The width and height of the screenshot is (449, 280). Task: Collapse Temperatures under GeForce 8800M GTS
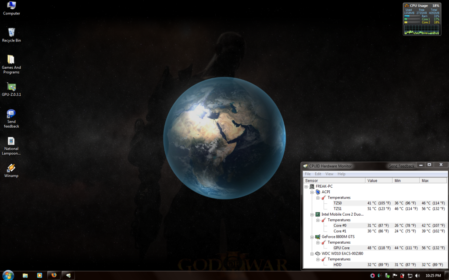[x=318, y=242]
